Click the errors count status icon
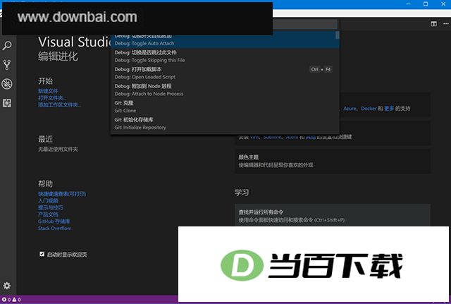451x304 pixels. point(6,300)
